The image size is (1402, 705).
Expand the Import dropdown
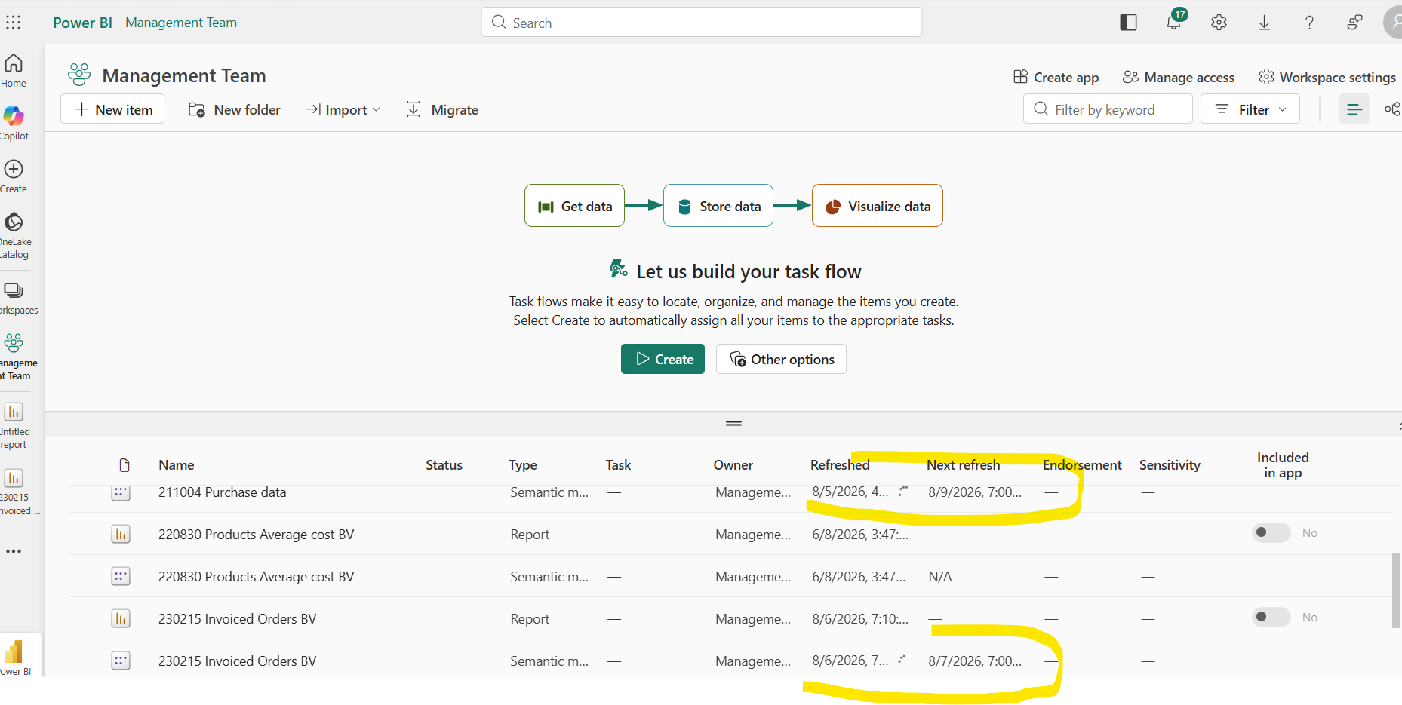(x=343, y=109)
